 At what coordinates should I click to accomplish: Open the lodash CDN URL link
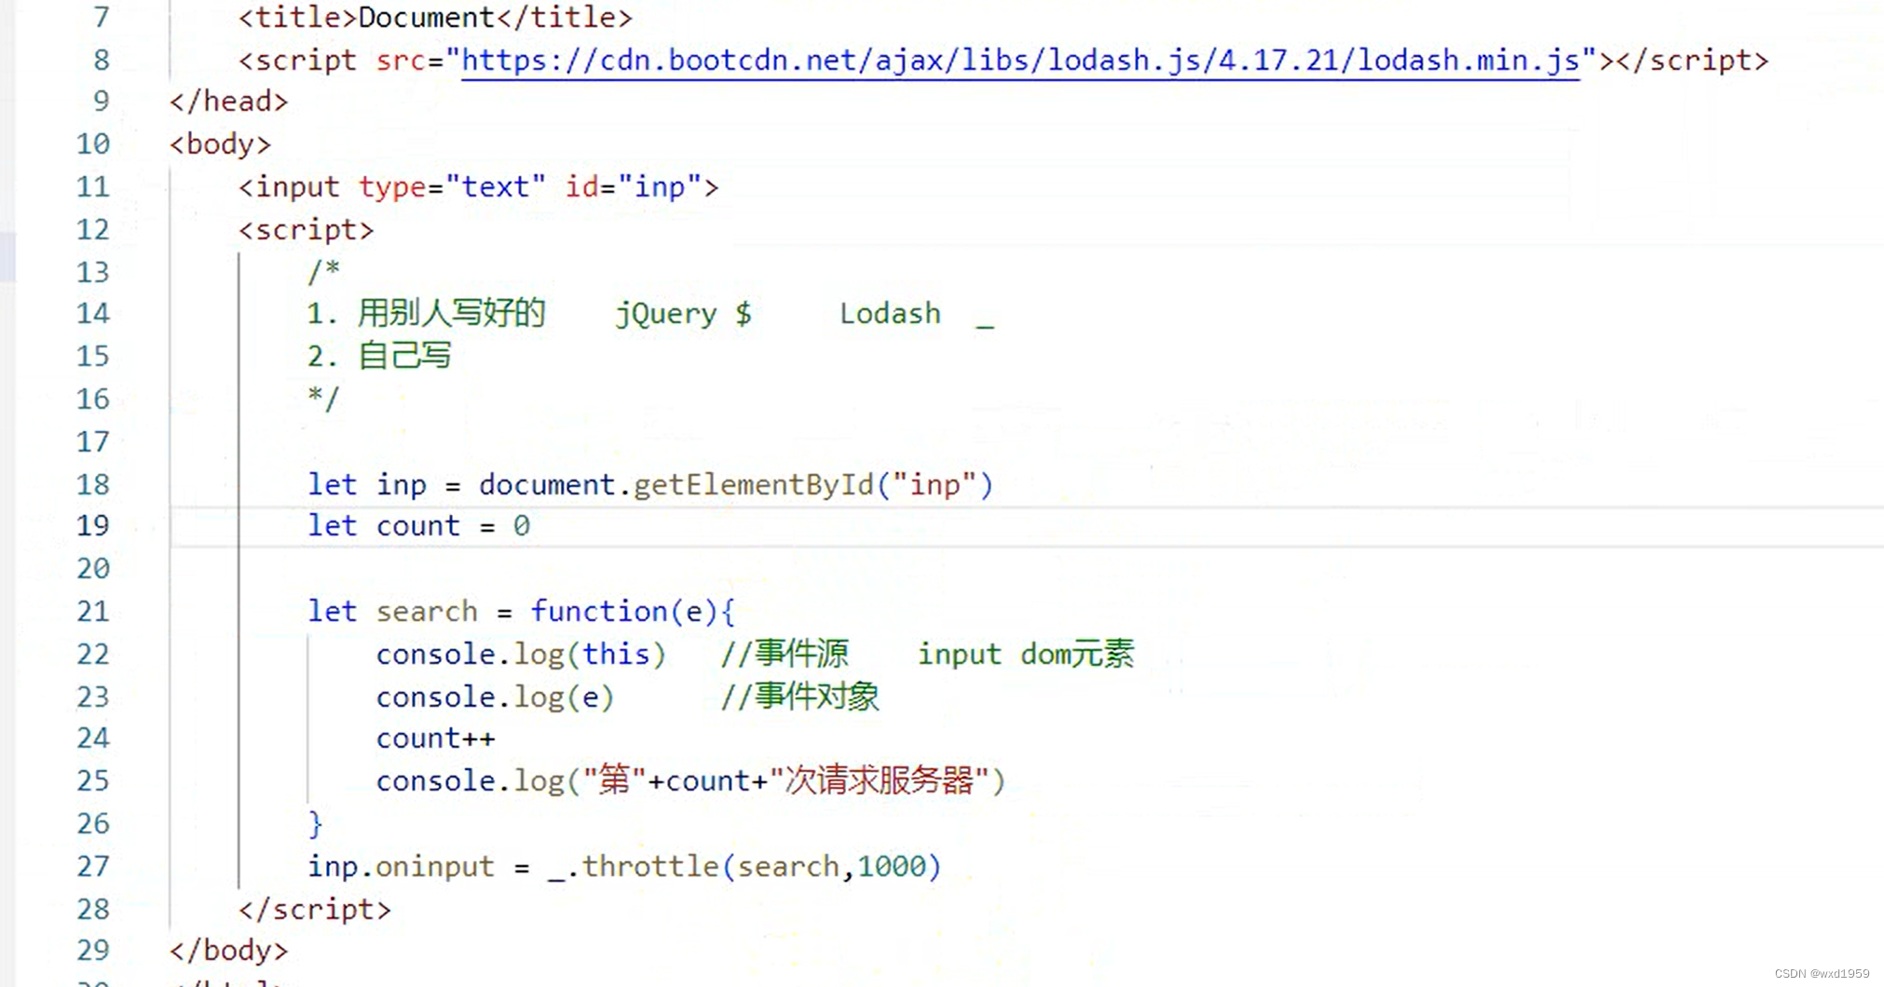click(x=1021, y=61)
